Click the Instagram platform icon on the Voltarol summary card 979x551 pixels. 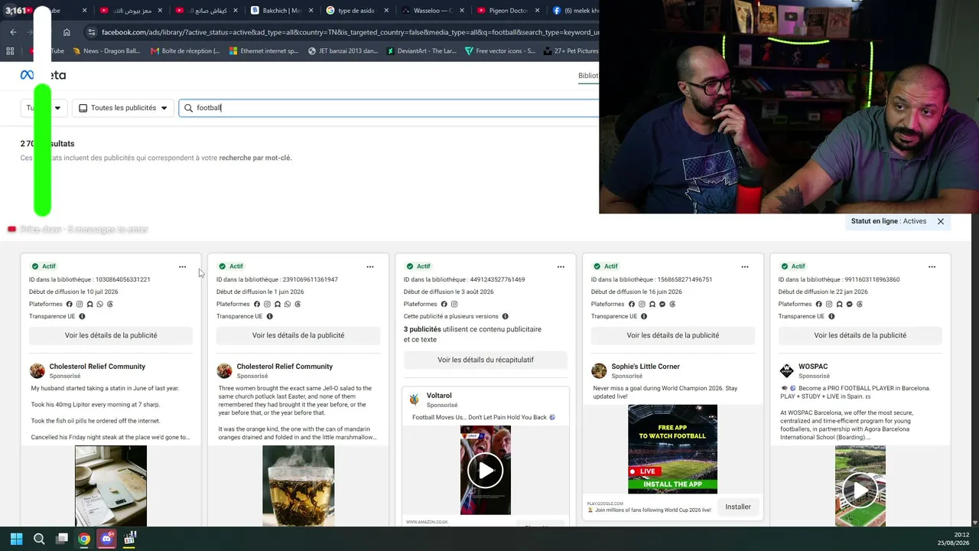coord(454,304)
